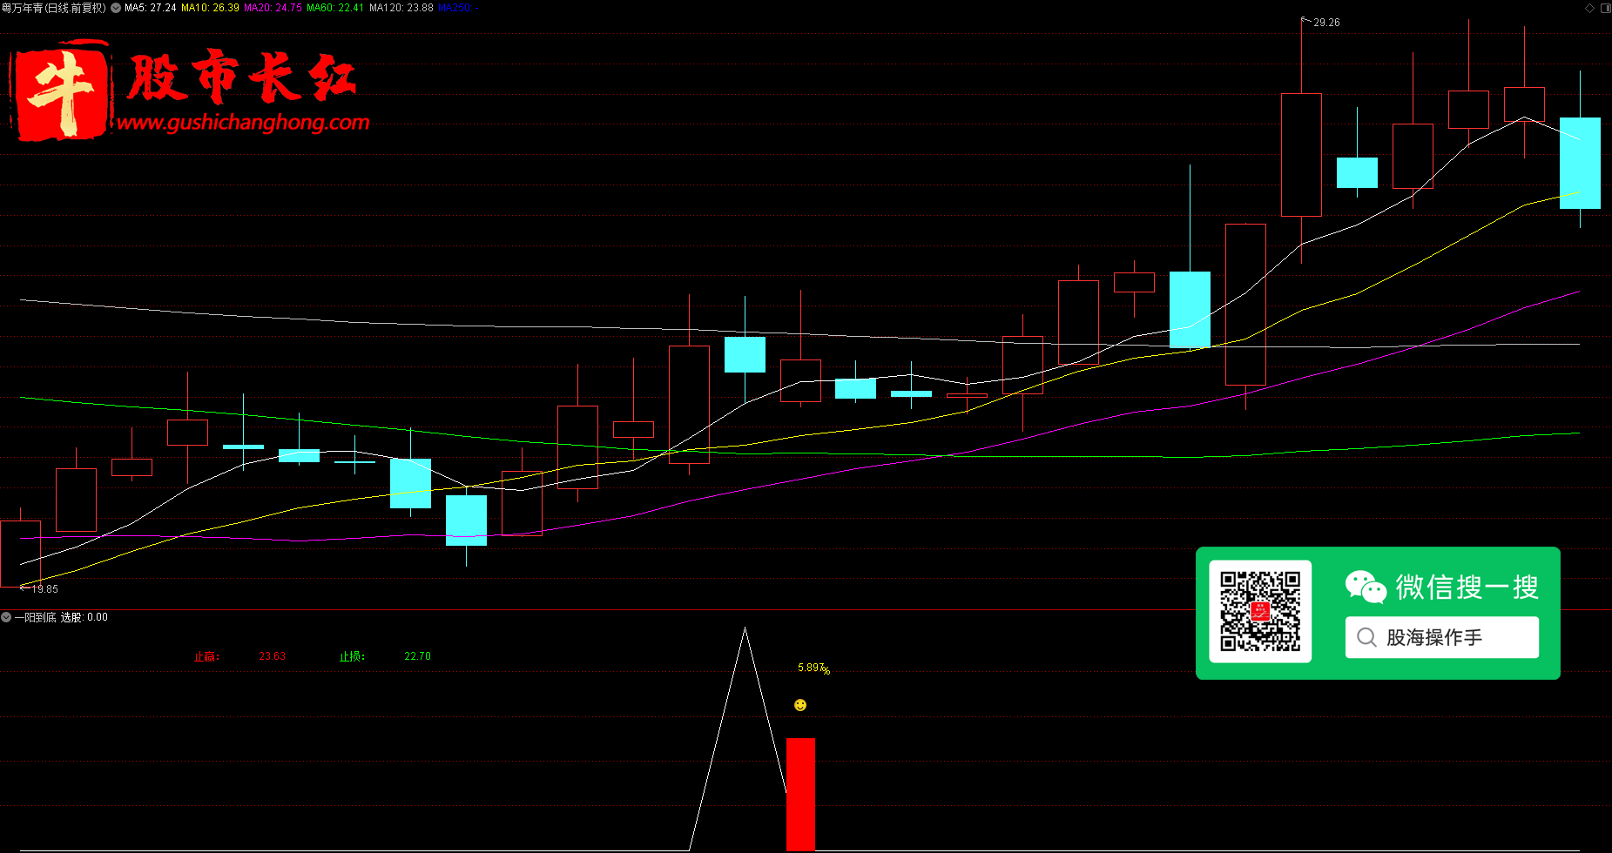The width and height of the screenshot is (1612, 853).
Task: Click the diamond icon at top right
Action: pyautogui.click(x=1589, y=8)
